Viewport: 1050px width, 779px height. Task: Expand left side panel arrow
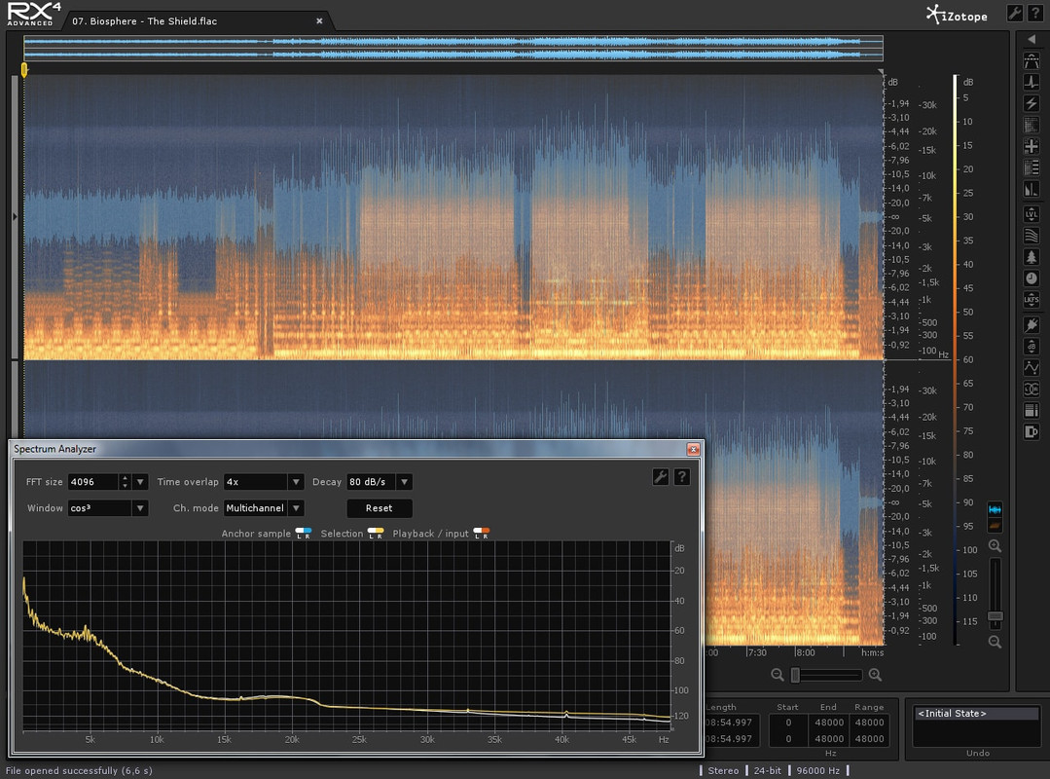(15, 216)
